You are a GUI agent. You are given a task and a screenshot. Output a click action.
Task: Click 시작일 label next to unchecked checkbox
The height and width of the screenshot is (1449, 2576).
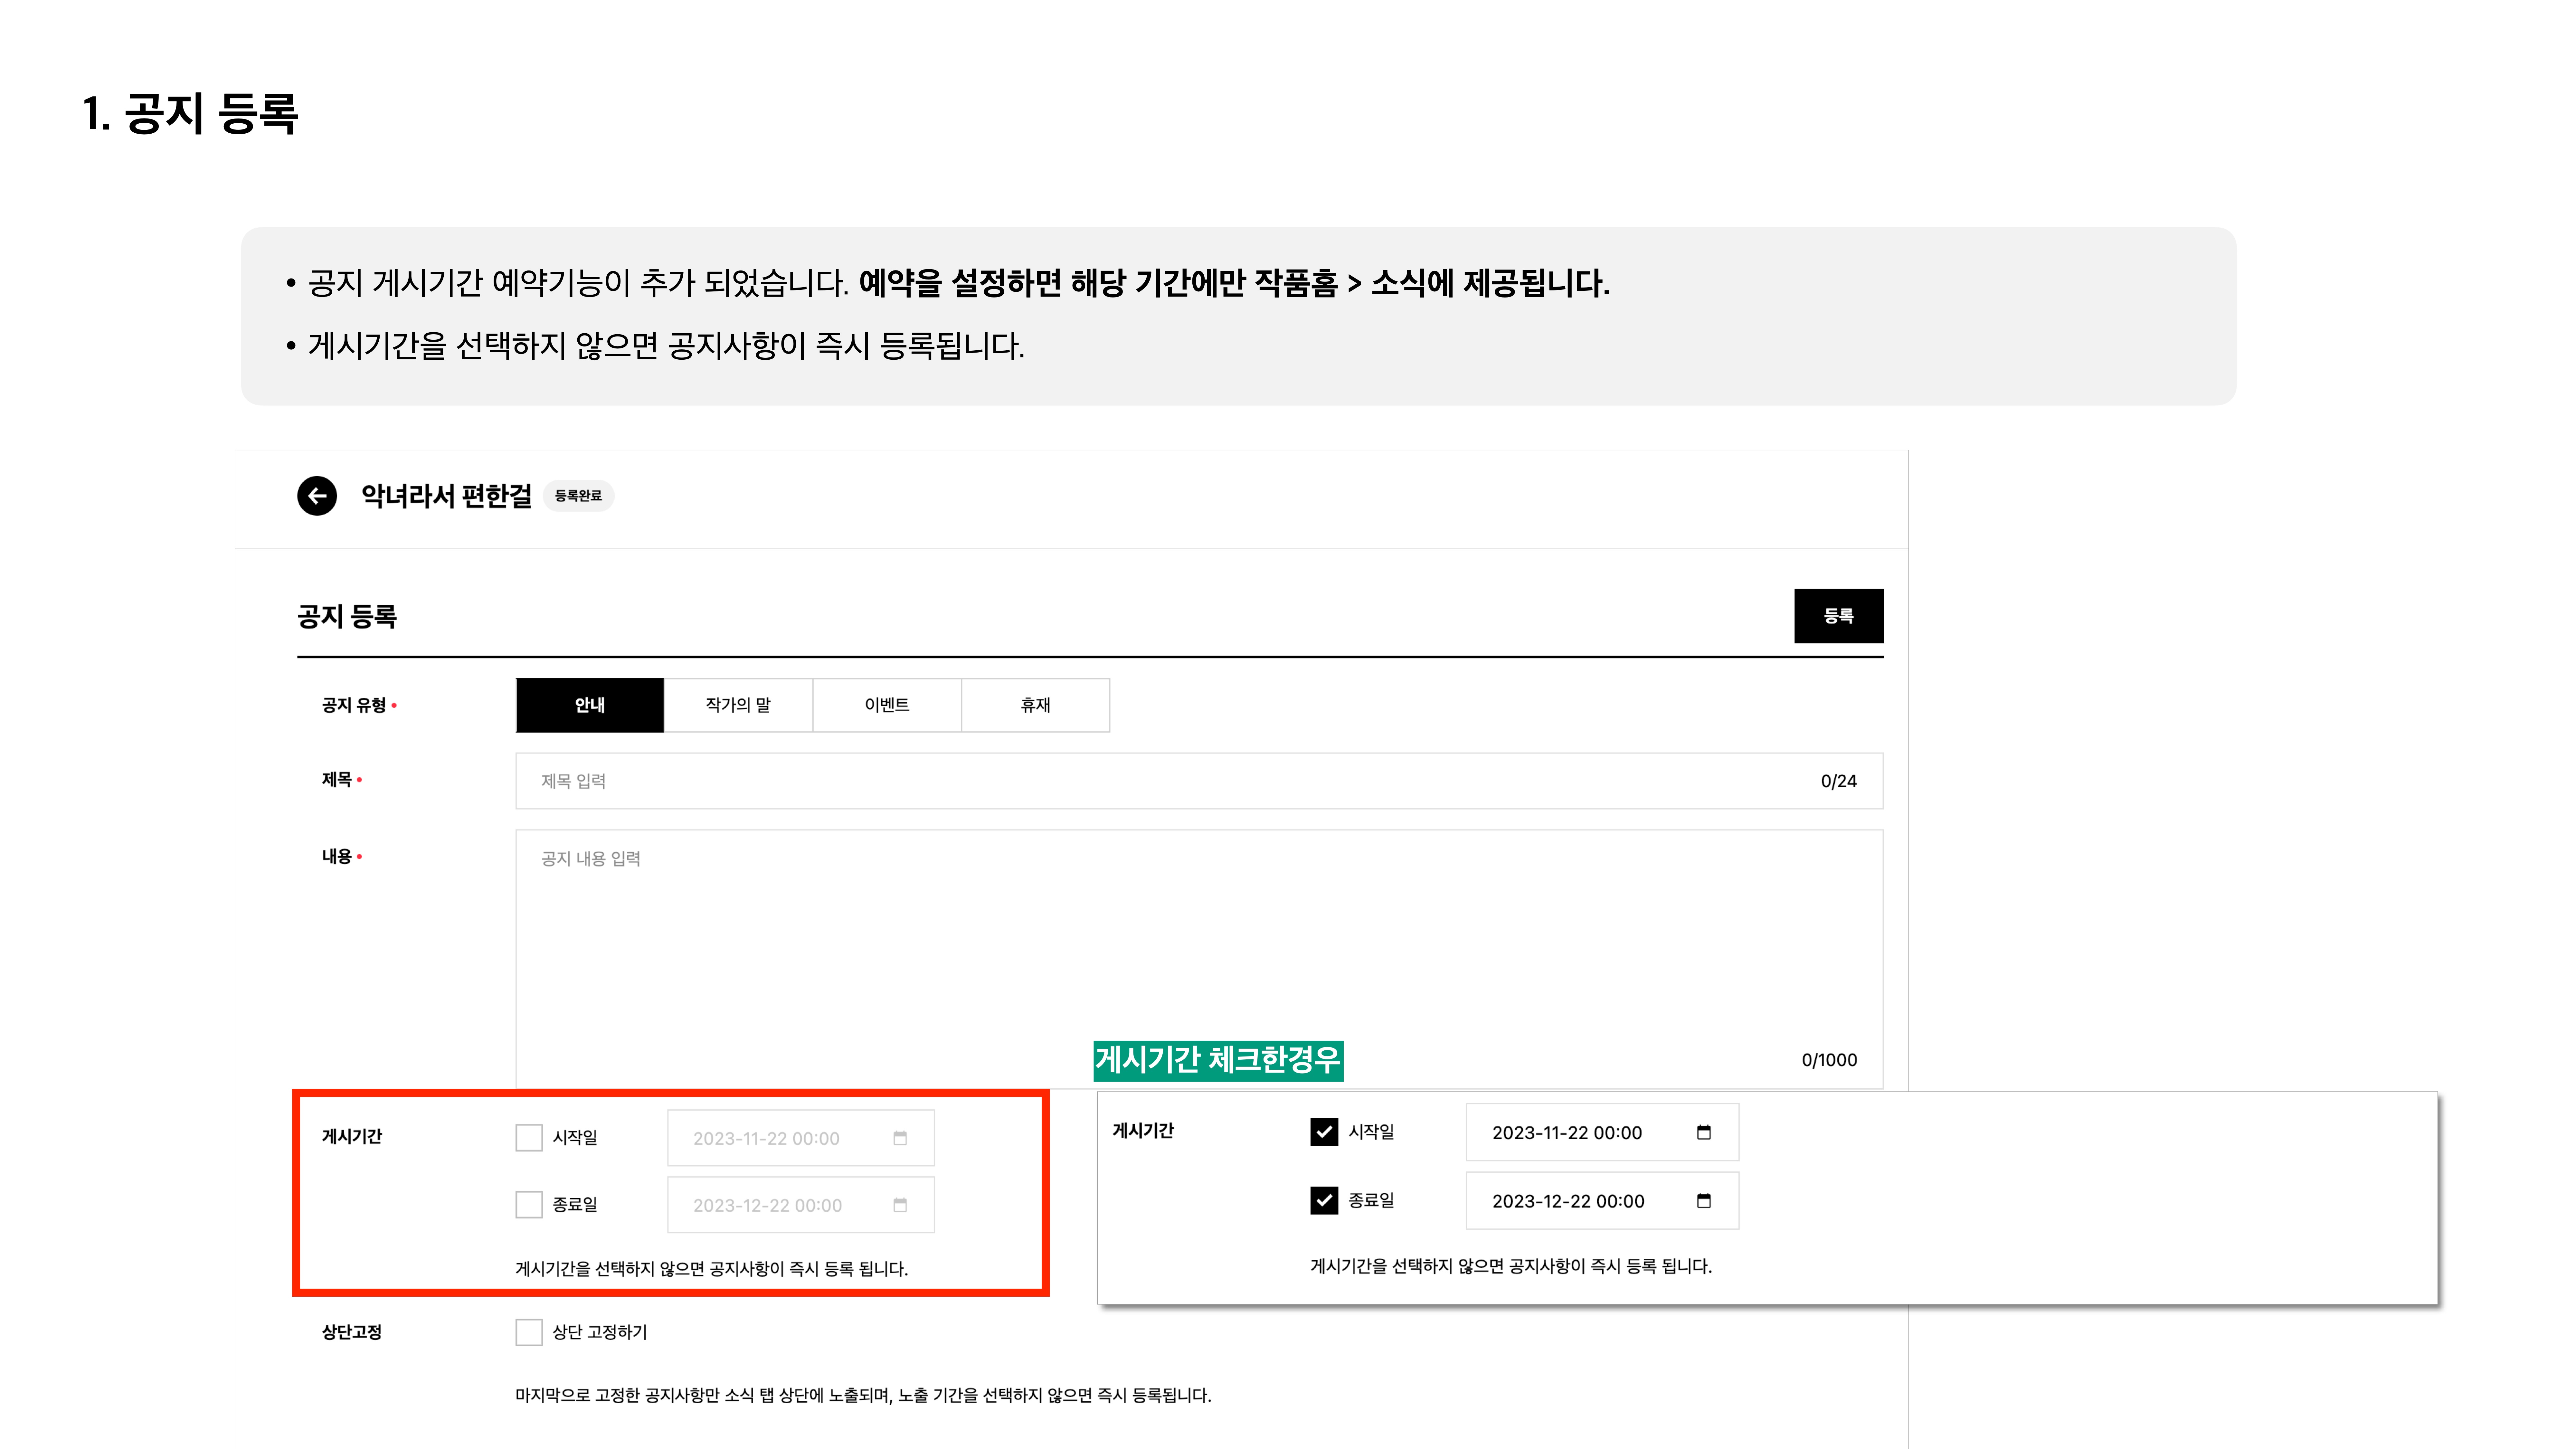point(575,1138)
